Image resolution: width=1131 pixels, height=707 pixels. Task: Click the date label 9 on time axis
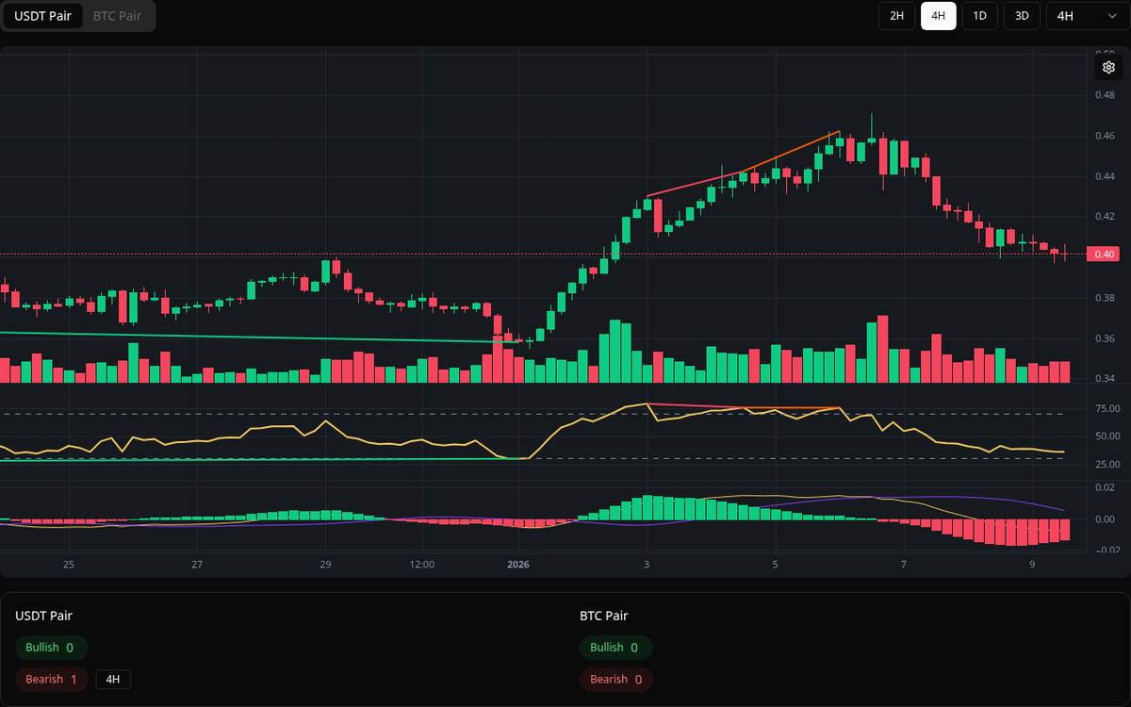pos(1032,565)
